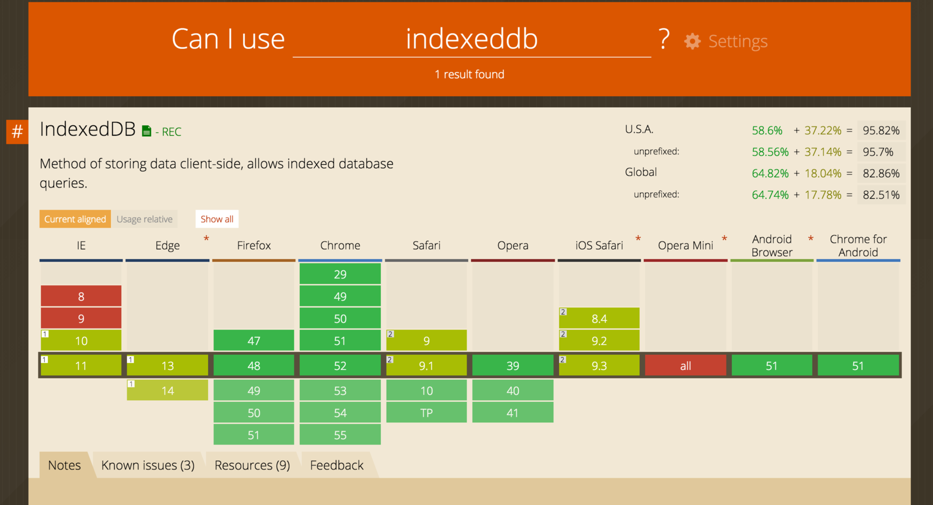933x505 pixels.
Task: Click the IE 10 cell
Action: click(x=81, y=341)
